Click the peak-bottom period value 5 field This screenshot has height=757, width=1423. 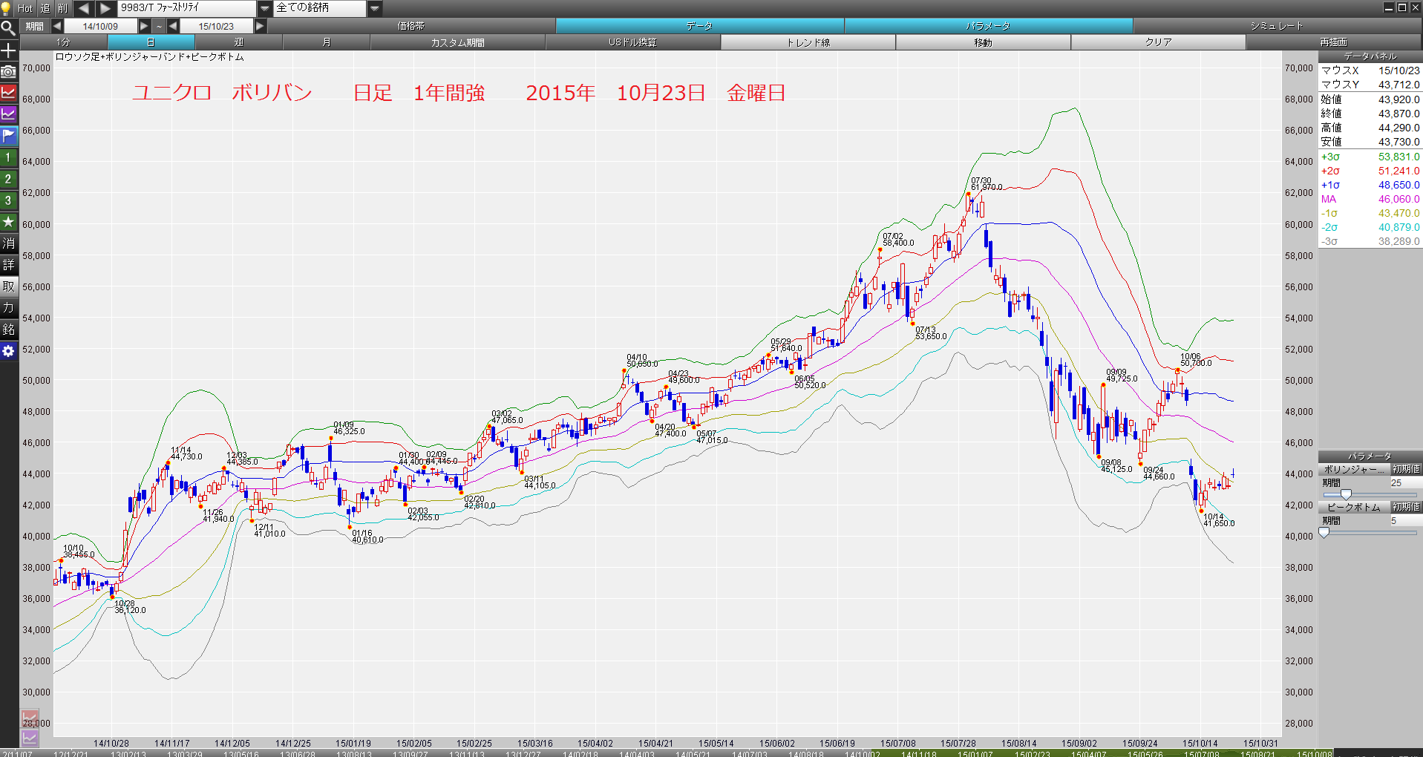(1404, 520)
